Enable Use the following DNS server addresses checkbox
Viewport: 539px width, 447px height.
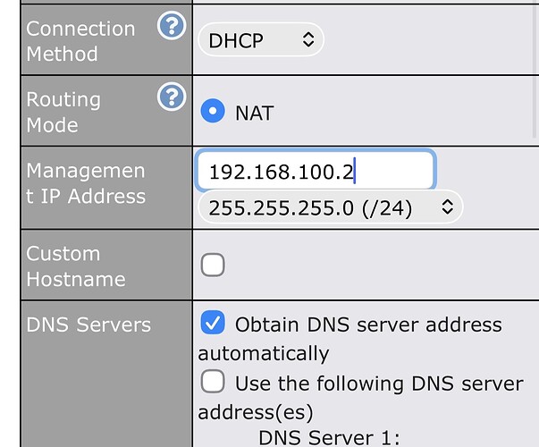(x=213, y=383)
